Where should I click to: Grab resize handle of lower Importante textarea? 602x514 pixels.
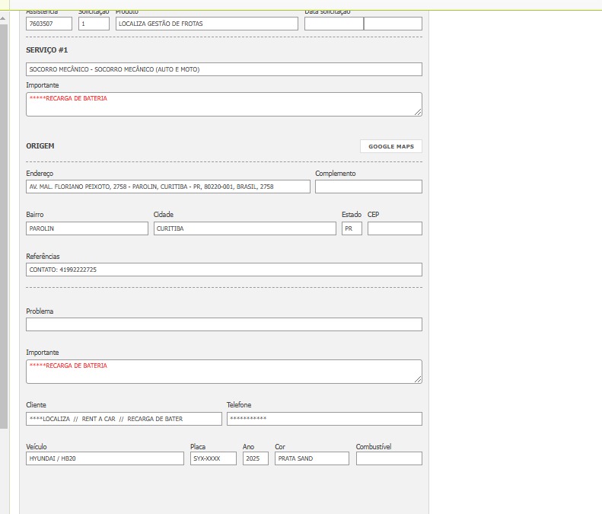418,379
